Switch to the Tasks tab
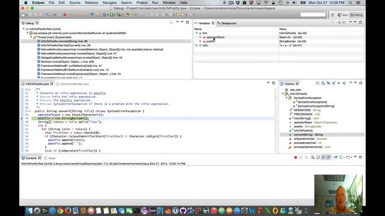Image resolution: width=385 pixels, height=216 pixels. click(x=50, y=158)
